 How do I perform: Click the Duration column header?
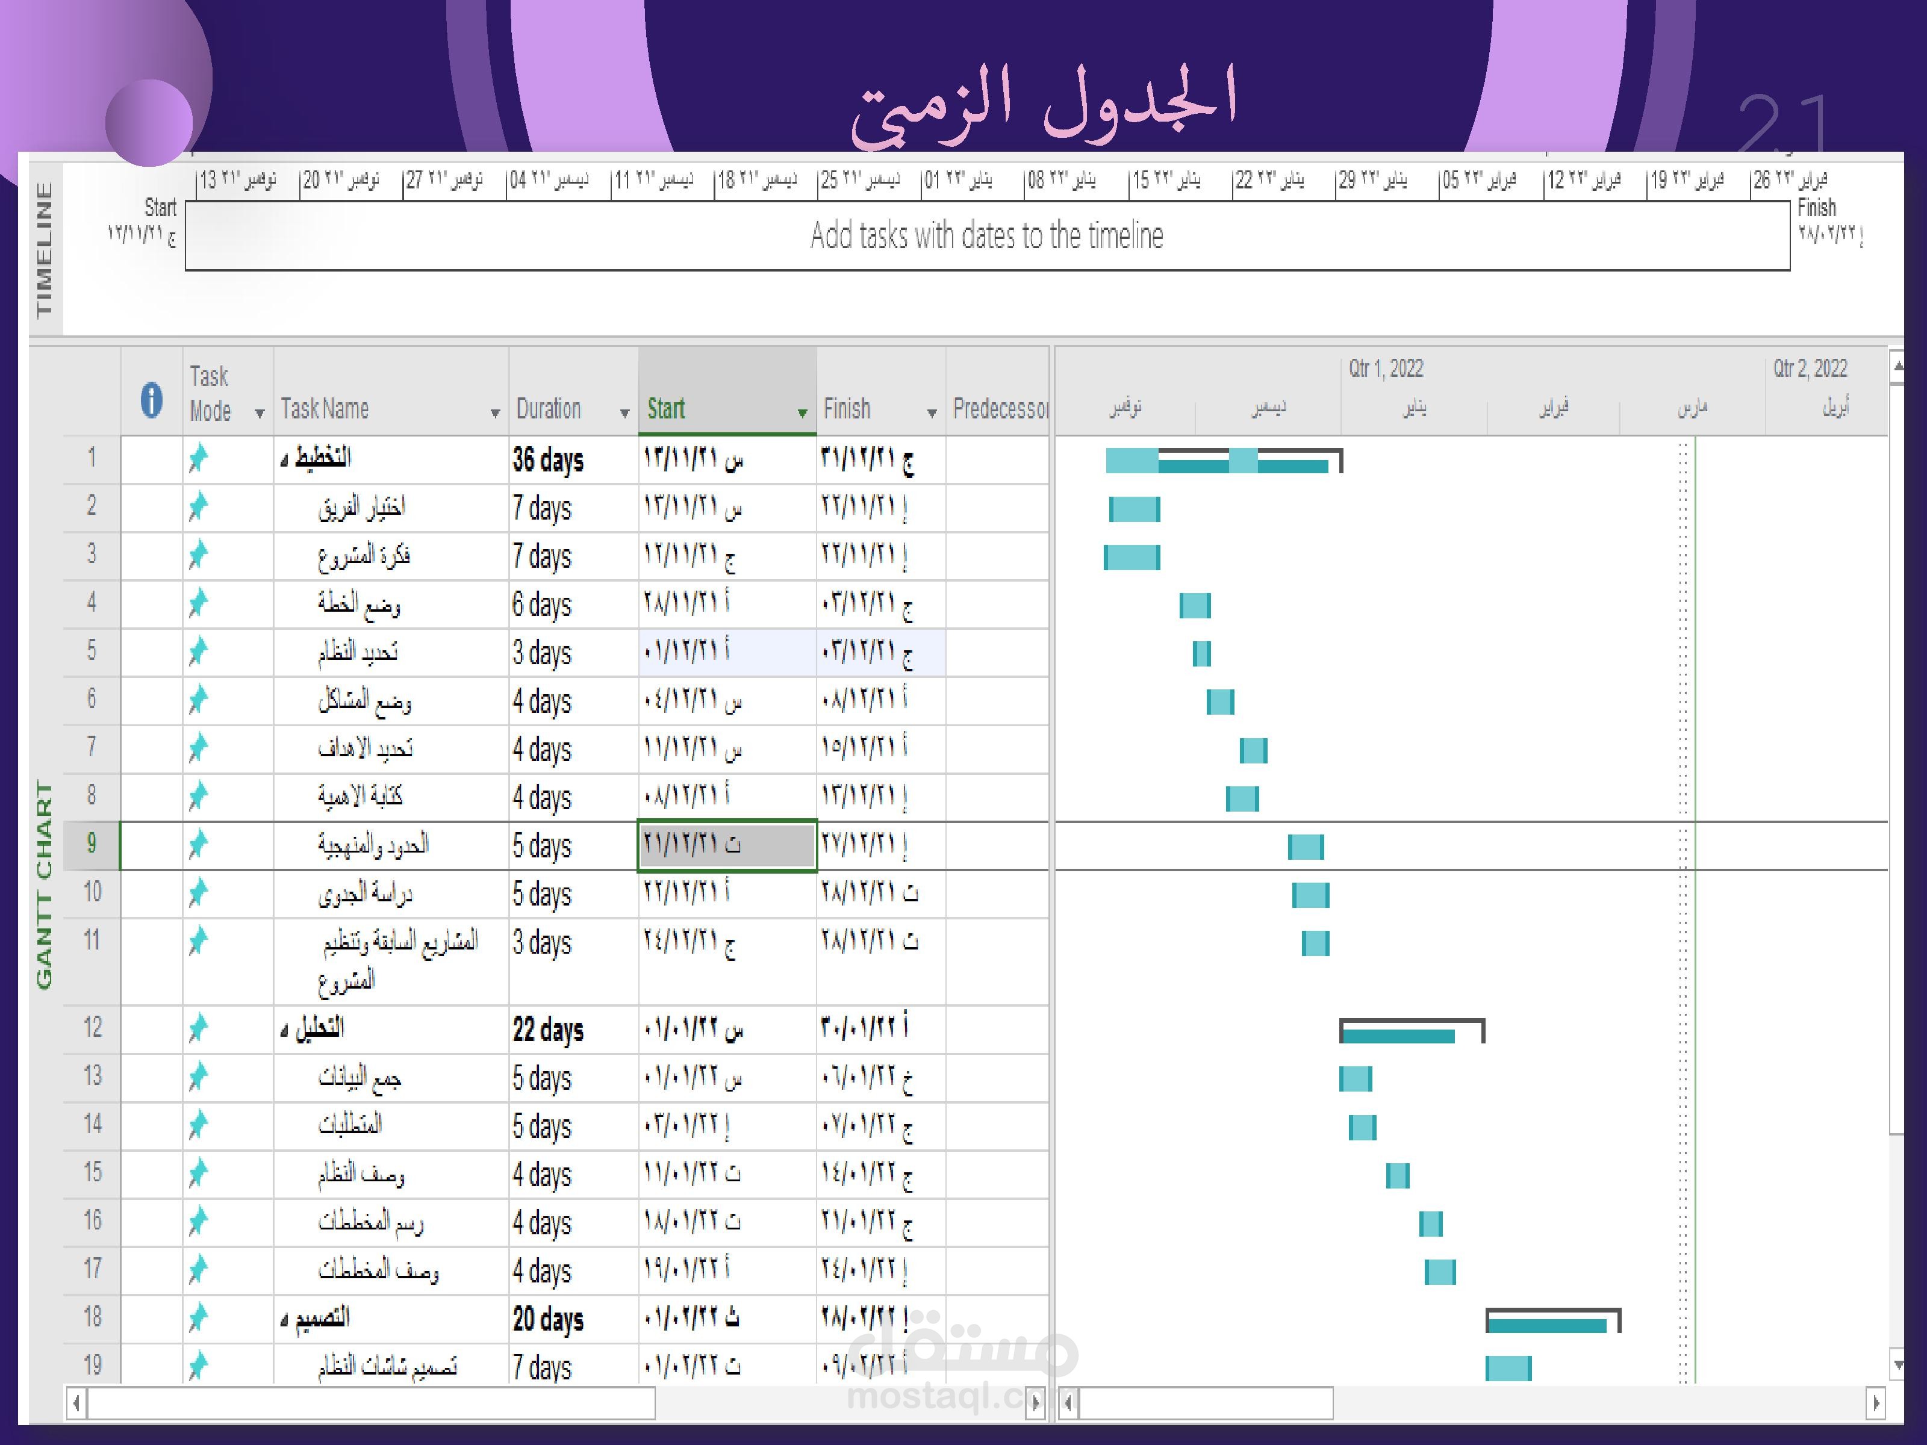pyautogui.click(x=574, y=391)
